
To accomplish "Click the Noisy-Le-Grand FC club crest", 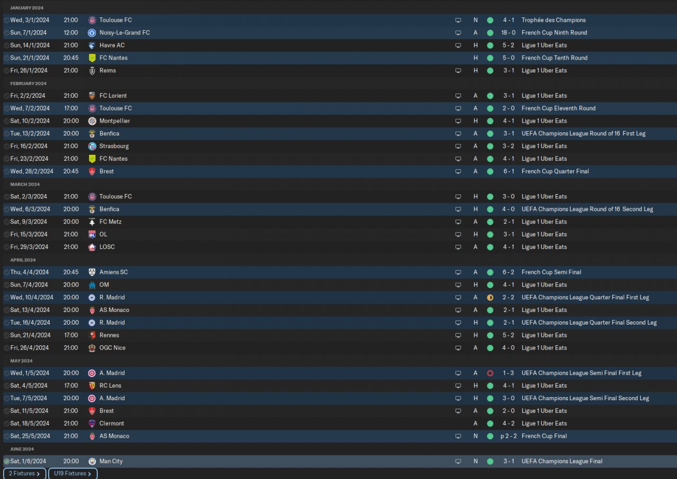I will [x=92, y=33].
